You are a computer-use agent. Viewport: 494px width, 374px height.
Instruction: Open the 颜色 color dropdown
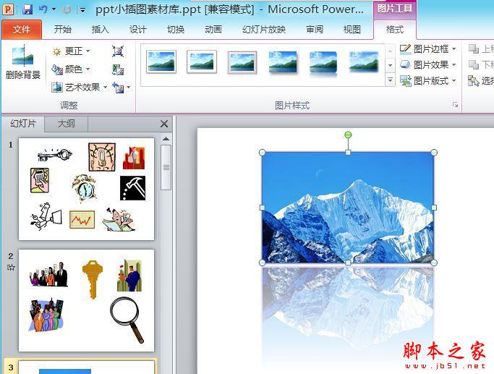[x=72, y=69]
